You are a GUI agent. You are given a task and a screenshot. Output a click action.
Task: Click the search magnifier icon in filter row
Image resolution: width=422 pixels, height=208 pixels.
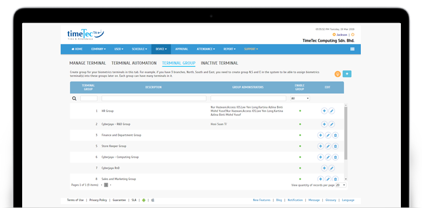click(x=74, y=98)
